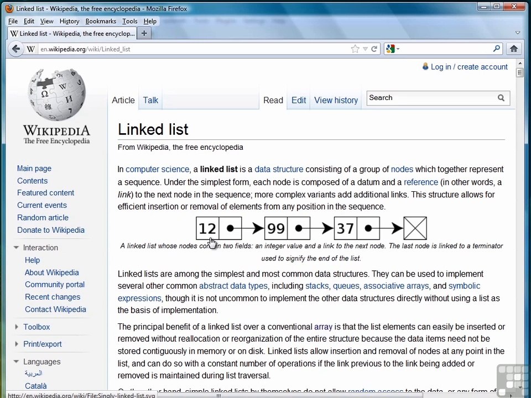This screenshot has height=398, width=531.
Task: Click the vertical scrollbar up arrow
Action: pos(520,63)
